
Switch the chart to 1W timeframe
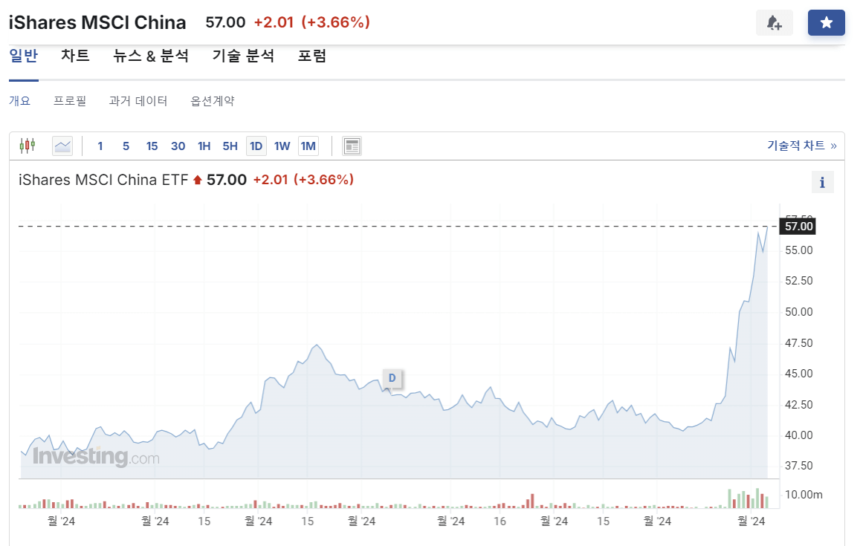pos(282,146)
